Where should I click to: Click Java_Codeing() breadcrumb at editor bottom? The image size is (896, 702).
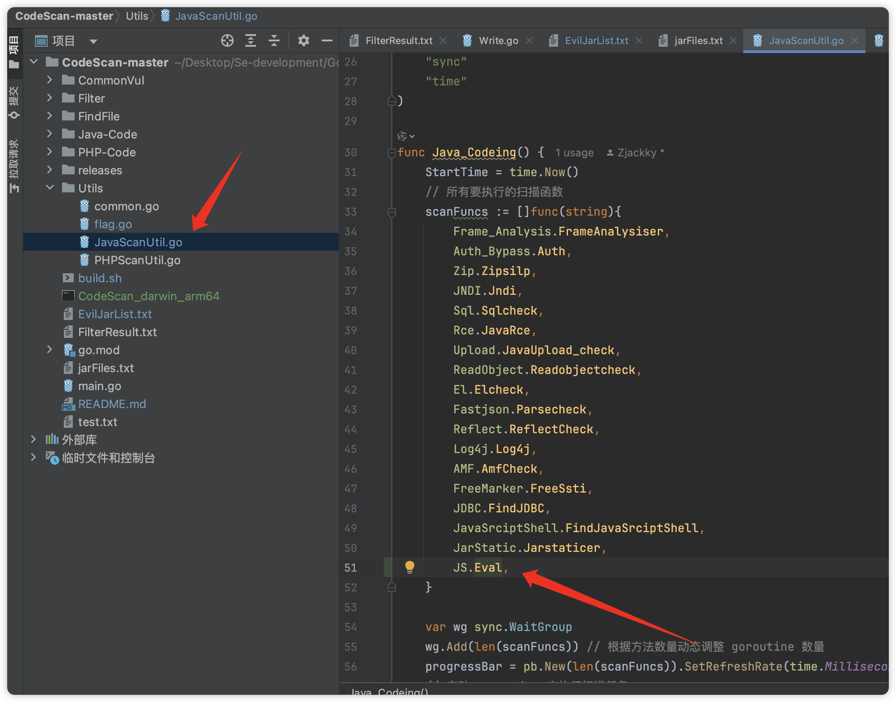click(389, 692)
